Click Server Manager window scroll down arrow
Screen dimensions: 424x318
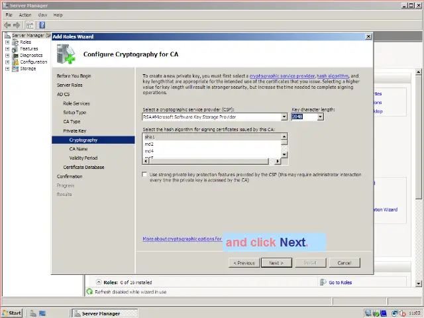(419, 284)
